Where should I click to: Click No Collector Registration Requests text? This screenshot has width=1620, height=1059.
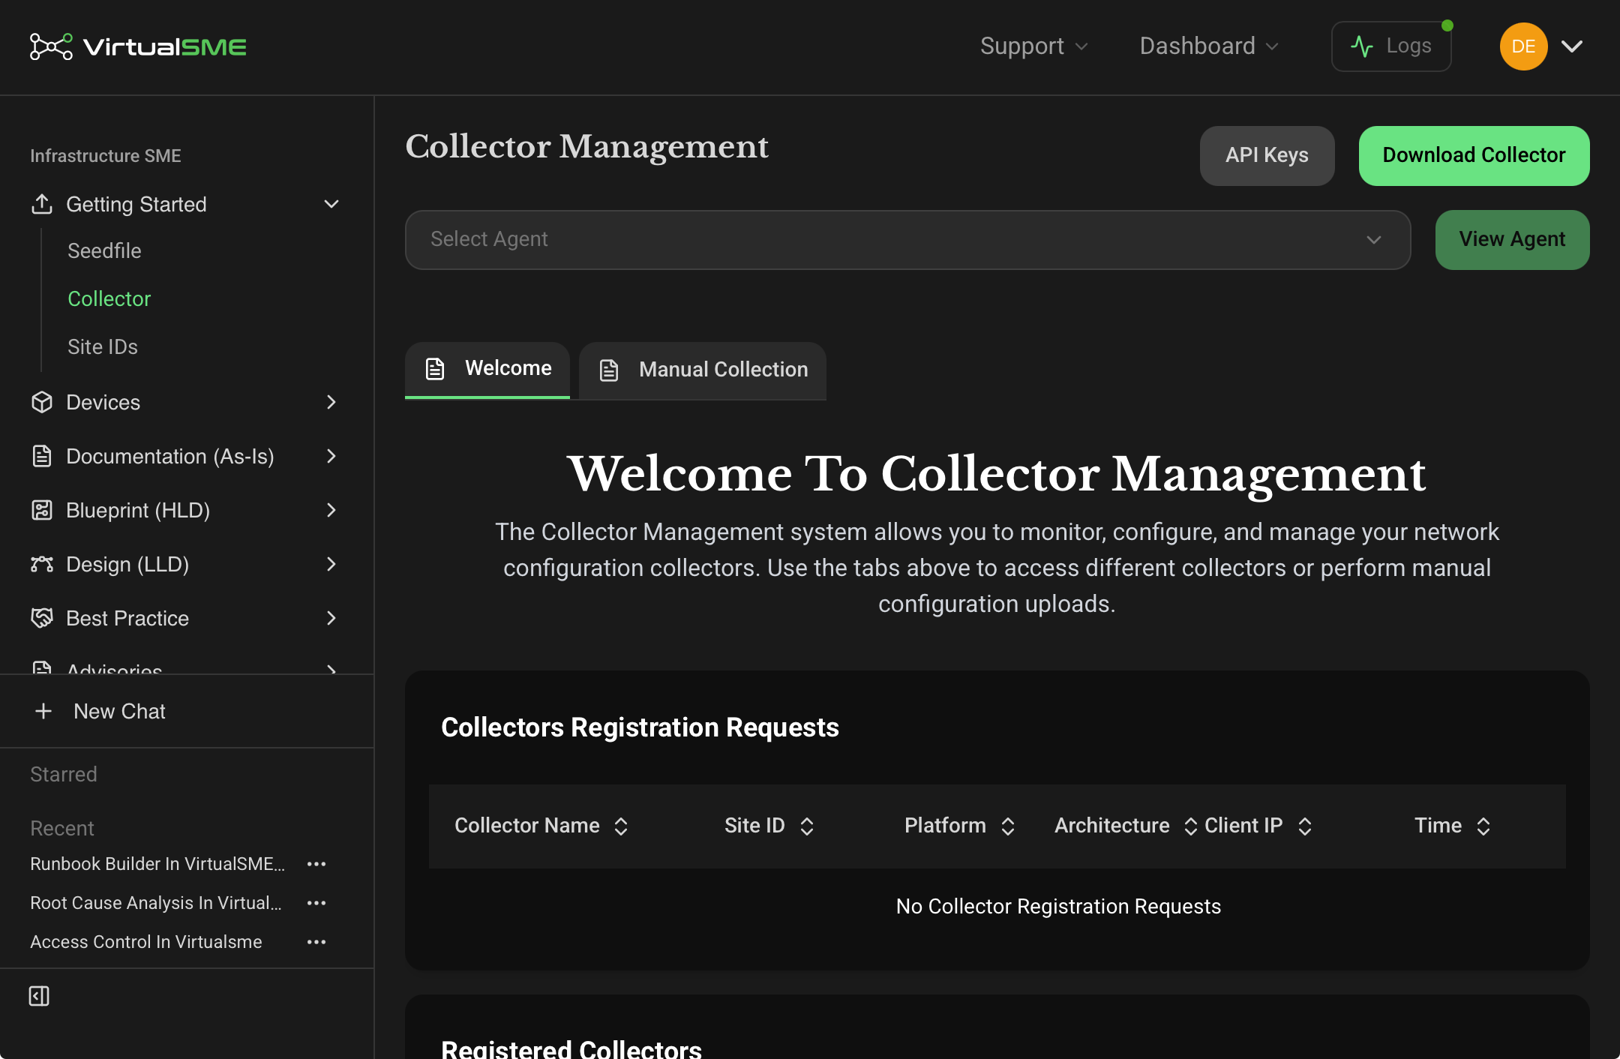tap(1058, 906)
